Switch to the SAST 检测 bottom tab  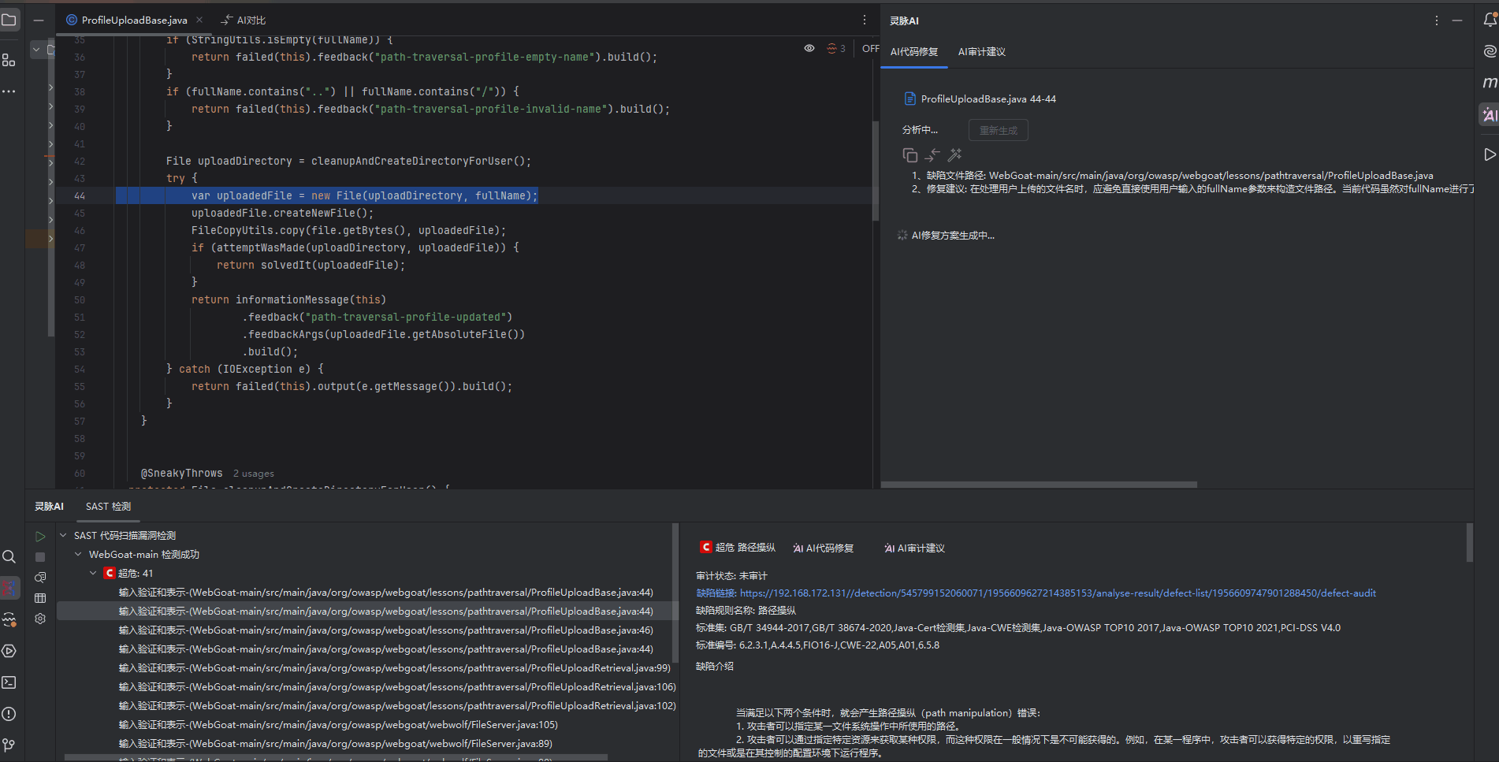(x=109, y=506)
